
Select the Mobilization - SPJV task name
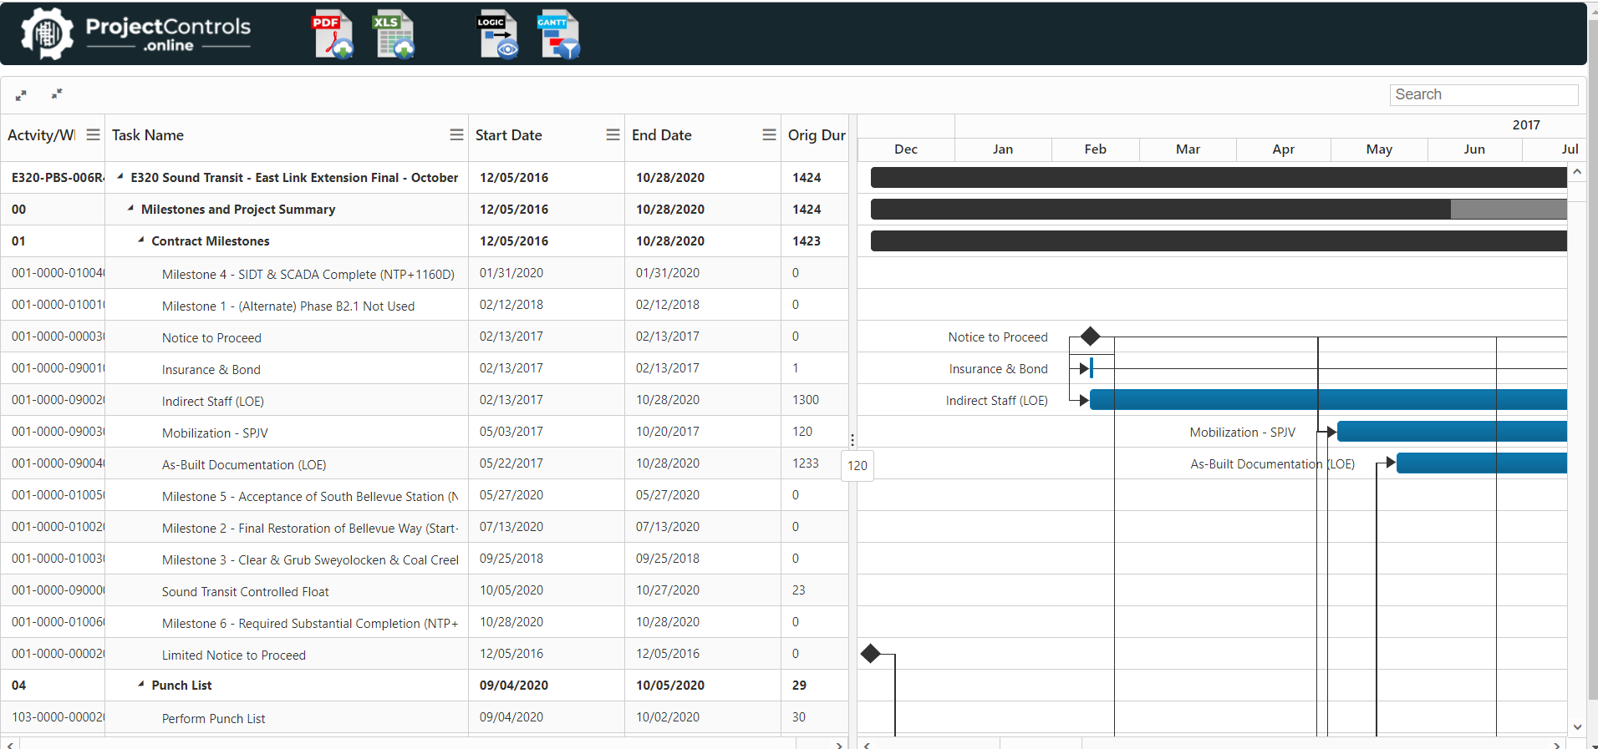215,433
